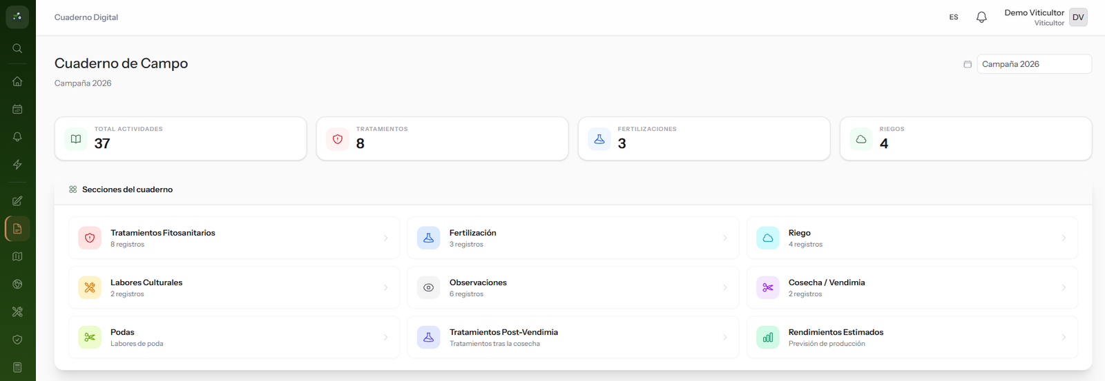Screen dimensions: 1105x381
Task: Click the calendar icon beside Campaña 2026 selector
Action: coord(968,64)
